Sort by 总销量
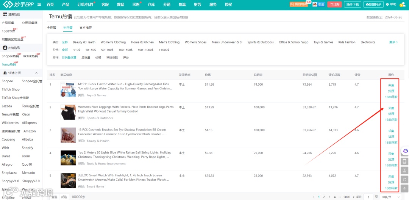This screenshot has width=409, height=200. pos(86,57)
